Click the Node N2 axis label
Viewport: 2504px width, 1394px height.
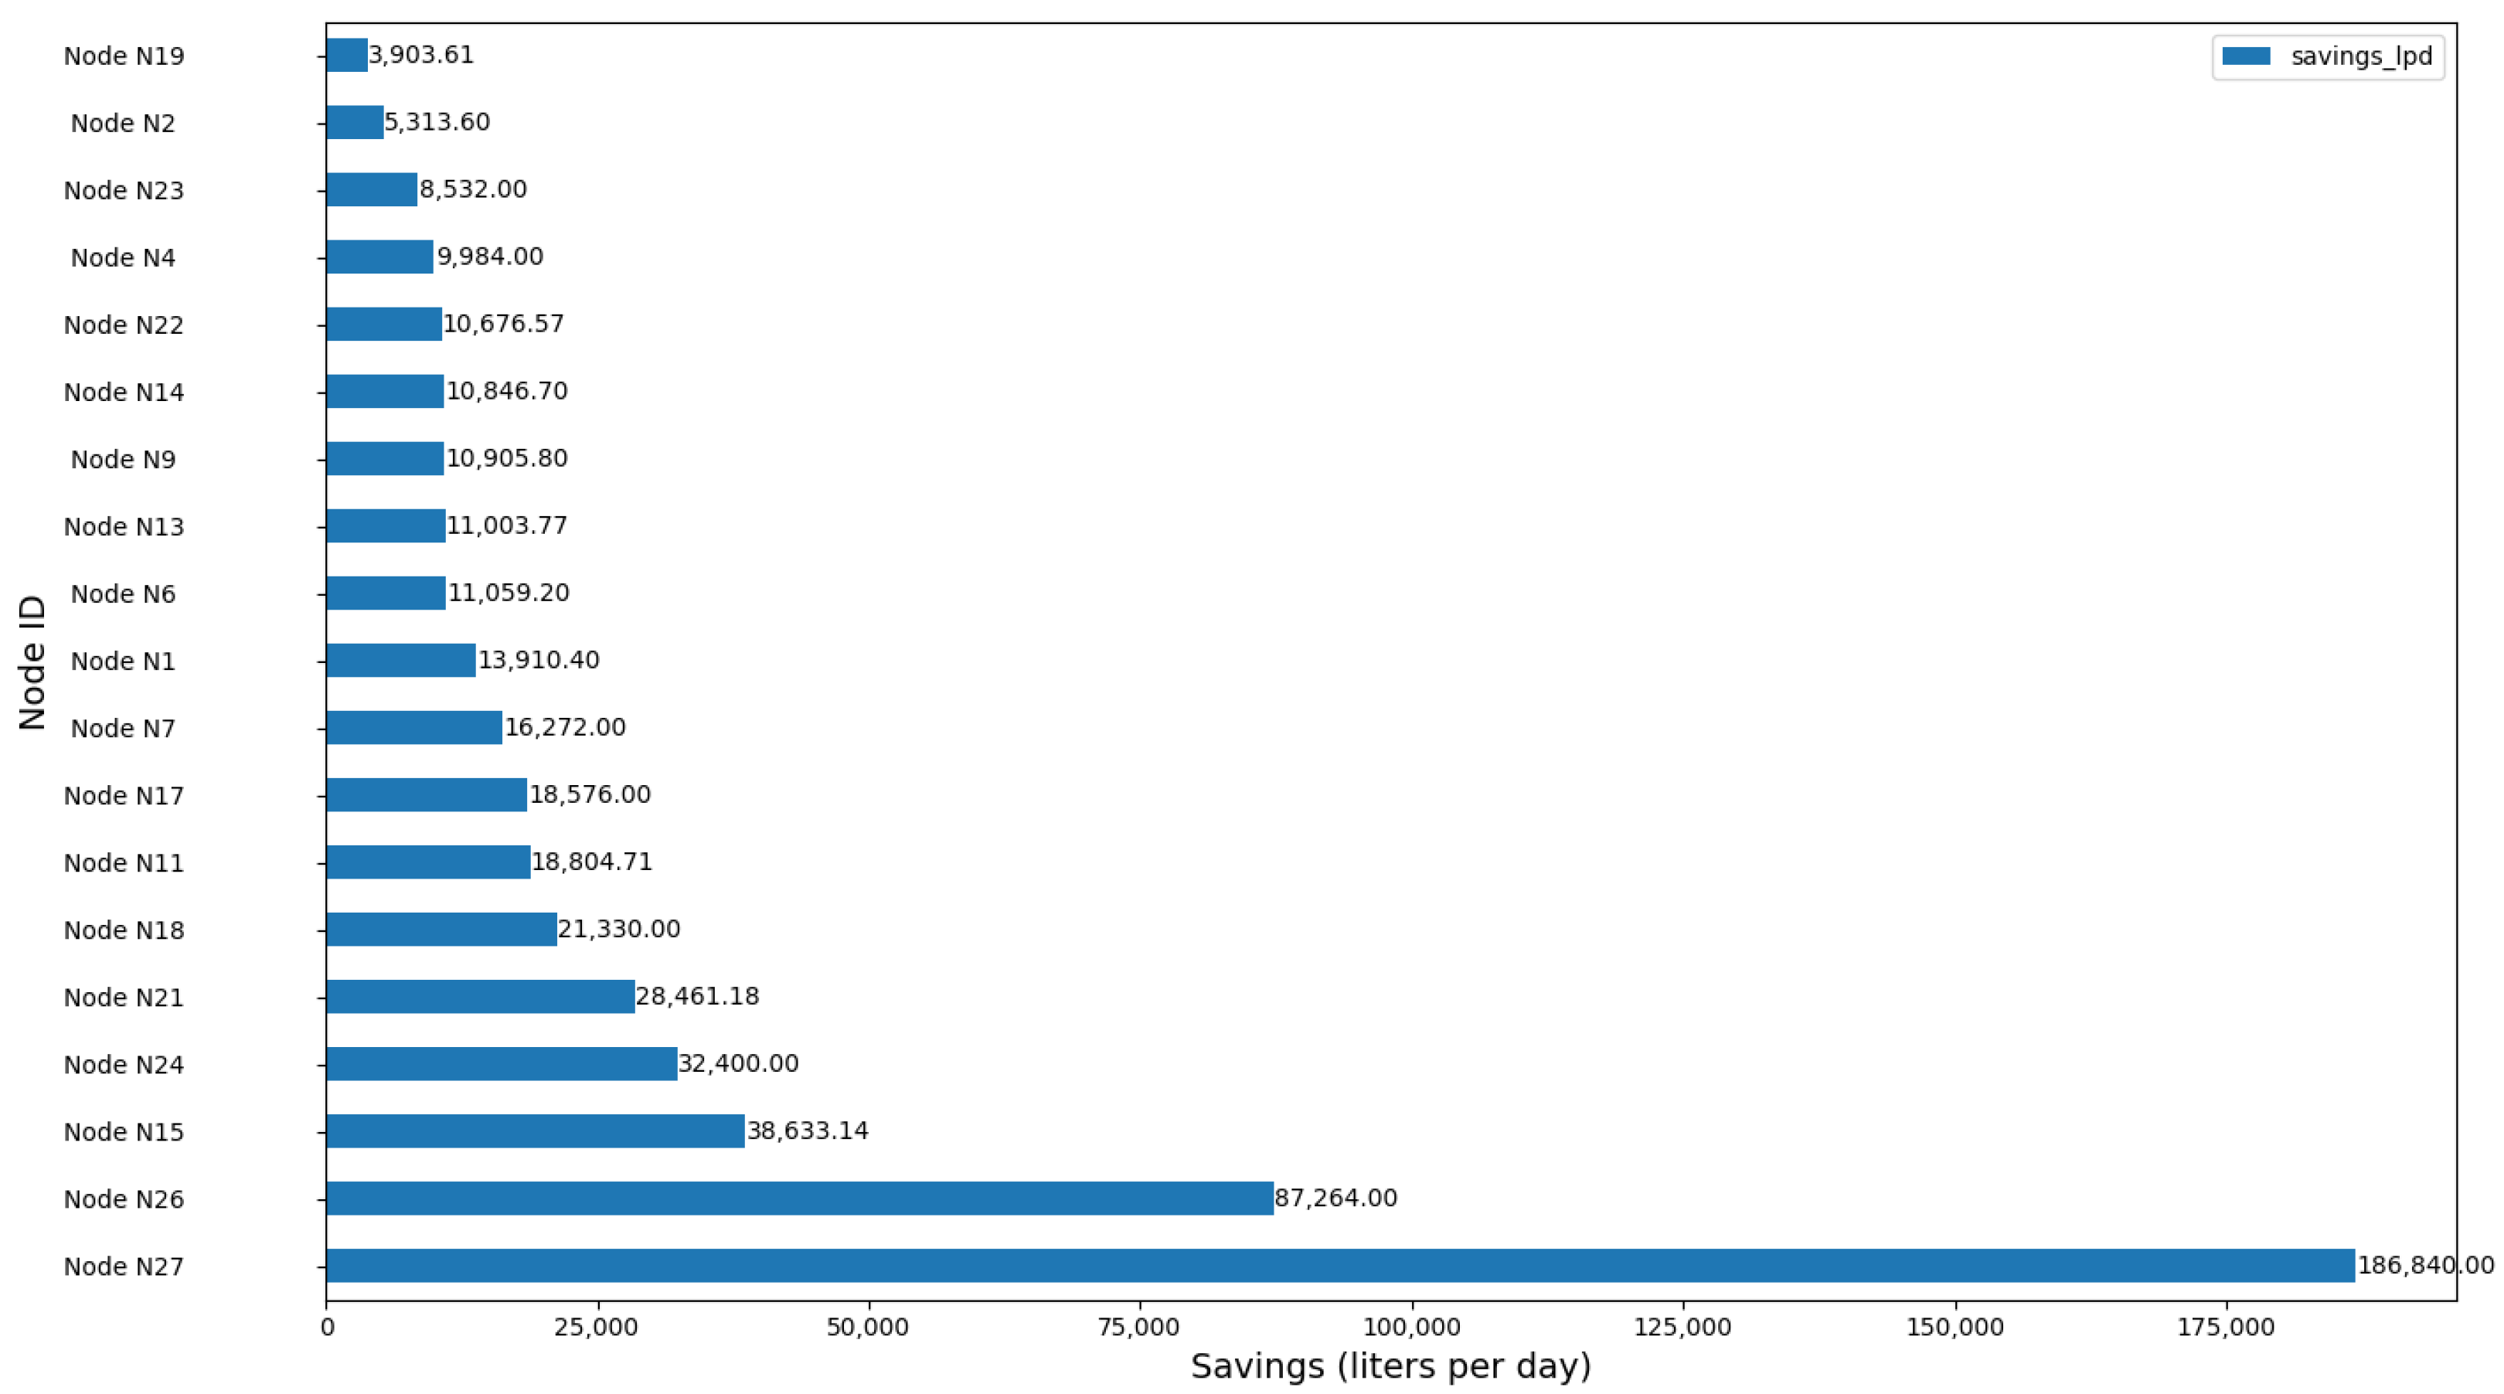coord(124,124)
